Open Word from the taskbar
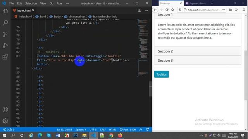The width and height of the screenshot is (248, 139). 58,136
